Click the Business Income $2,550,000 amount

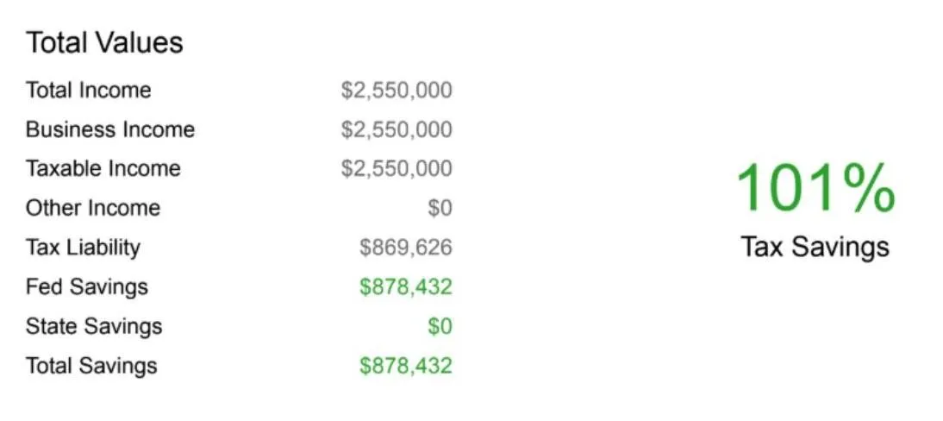tap(397, 129)
